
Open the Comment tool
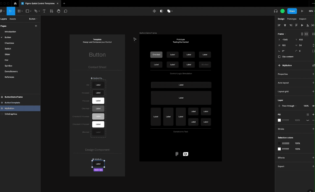66,11
